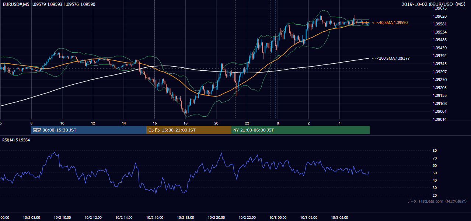Viewport: 471px width, 221px height.
Task: Click the RSI(14) 51.9564 indicator label
Action: [16, 140]
